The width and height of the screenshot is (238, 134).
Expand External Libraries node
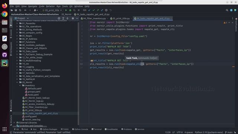(x=14, y=122)
